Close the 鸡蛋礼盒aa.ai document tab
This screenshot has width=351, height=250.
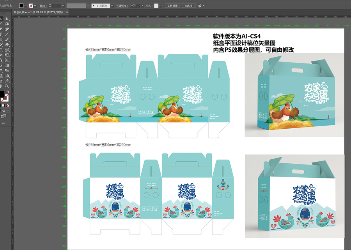(x=67, y=12)
